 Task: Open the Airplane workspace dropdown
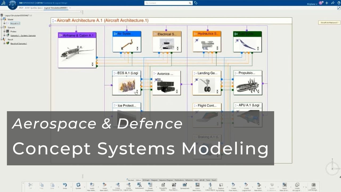[x=312, y=4]
